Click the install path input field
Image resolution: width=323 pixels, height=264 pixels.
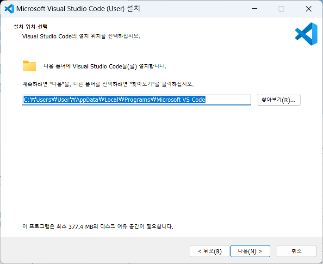coord(137,100)
